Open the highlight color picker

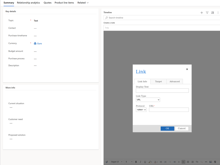coord(150,162)
